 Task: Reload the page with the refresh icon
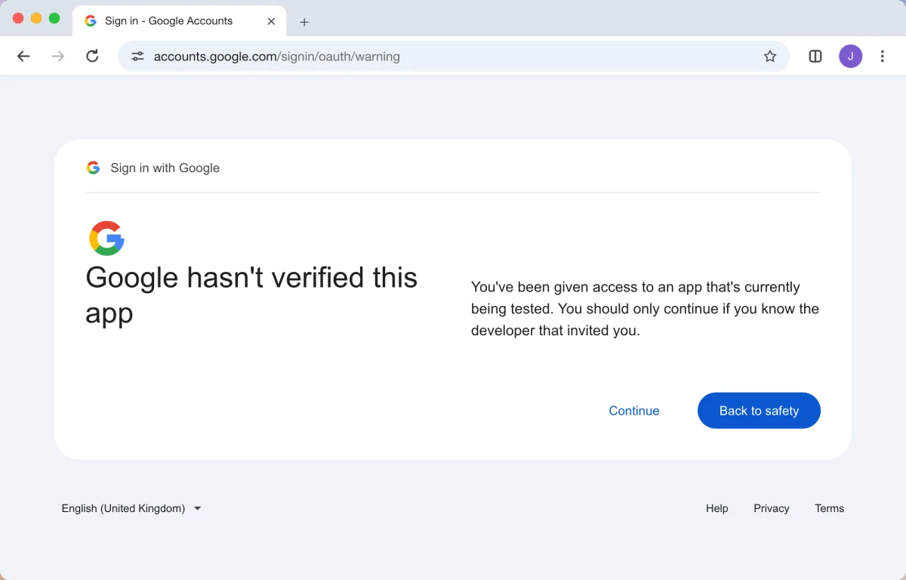pos(92,56)
